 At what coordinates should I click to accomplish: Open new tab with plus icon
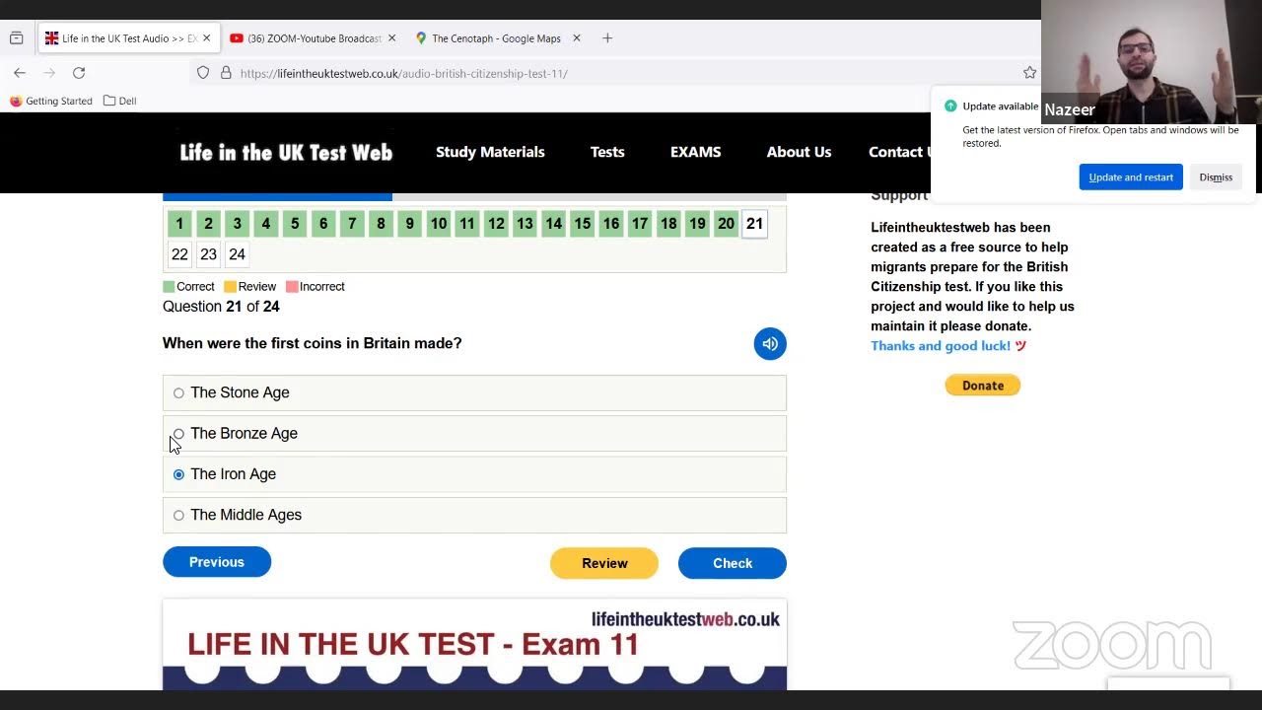pyautogui.click(x=607, y=38)
